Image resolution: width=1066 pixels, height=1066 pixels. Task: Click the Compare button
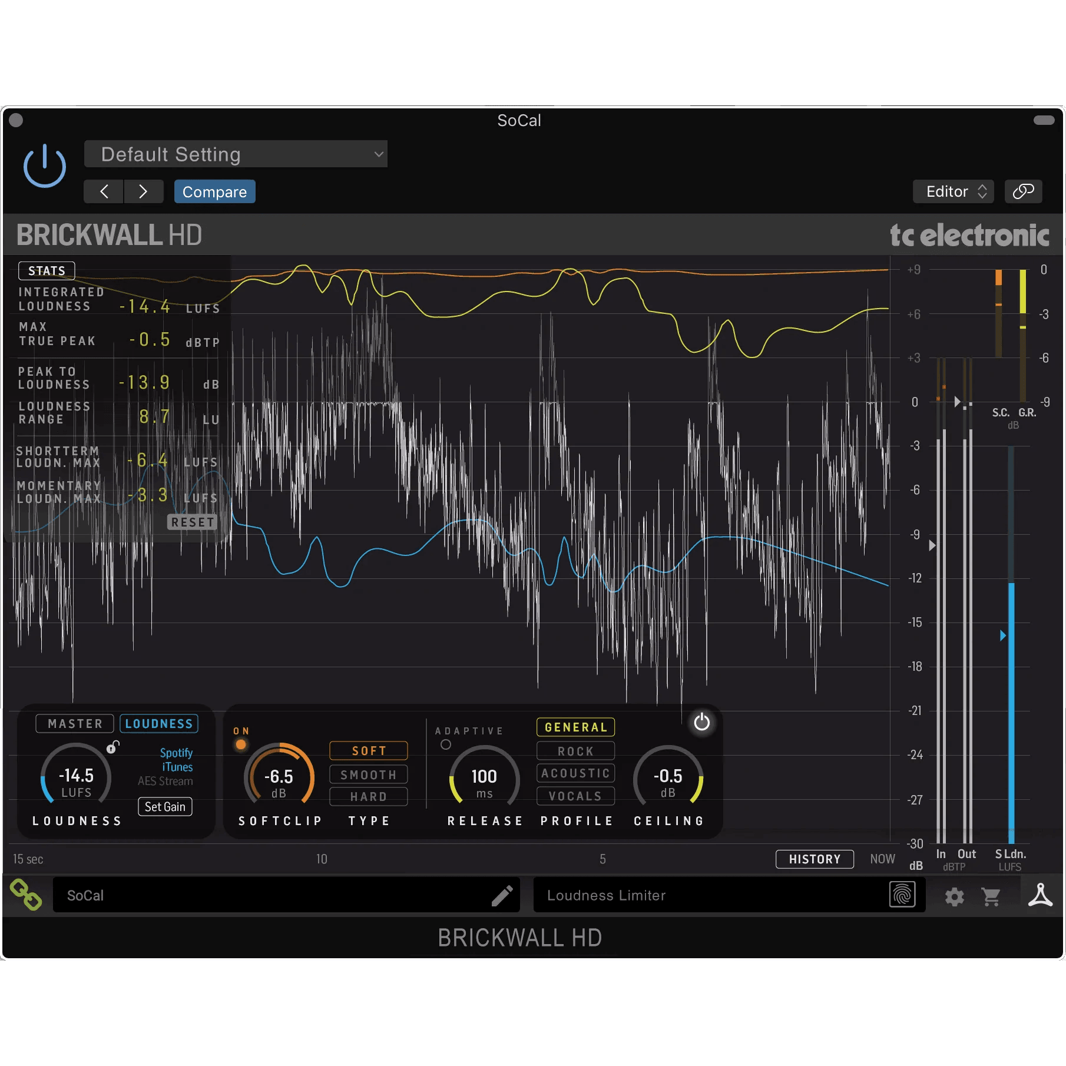point(214,191)
